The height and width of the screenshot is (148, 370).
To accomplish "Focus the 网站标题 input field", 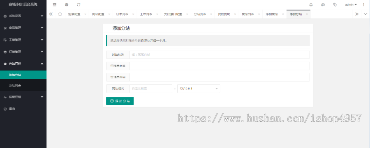I will coord(220,55).
